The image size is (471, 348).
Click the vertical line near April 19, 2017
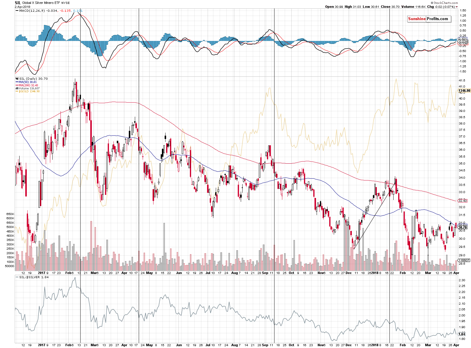pos(139,176)
